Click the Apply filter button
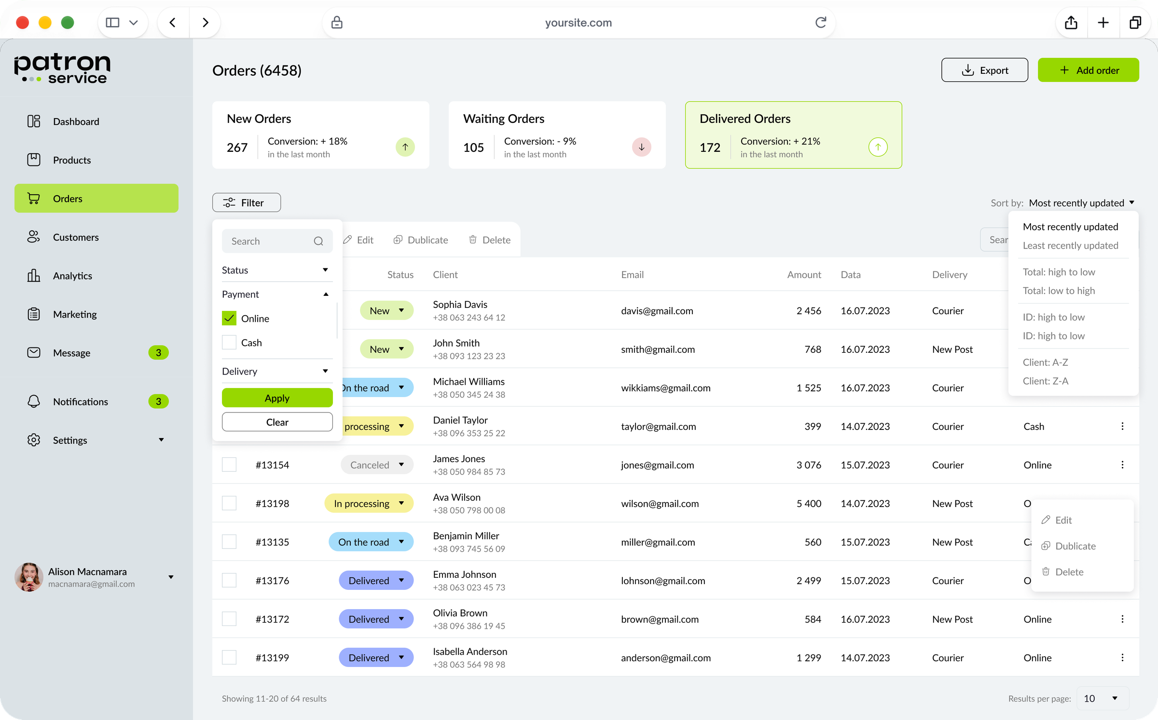Viewport: 1158px width, 720px height. click(x=277, y=398)
